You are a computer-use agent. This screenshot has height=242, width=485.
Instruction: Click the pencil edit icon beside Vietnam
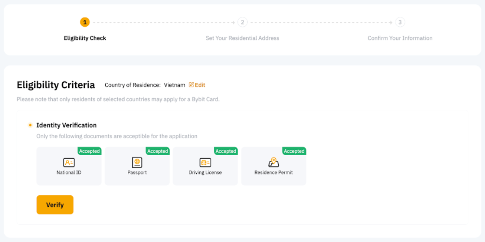coord(191,85)
